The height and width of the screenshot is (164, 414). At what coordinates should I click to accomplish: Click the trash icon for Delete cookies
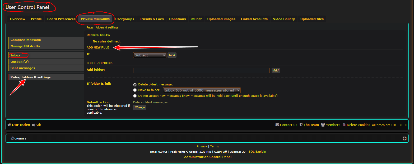344,125
